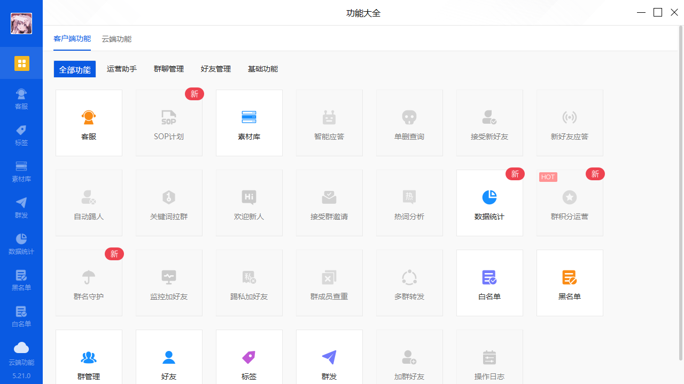The width and height of the screenshot is (684, 384).
Task: Open the 关键词拉群 card
Action: pos(169,203)
